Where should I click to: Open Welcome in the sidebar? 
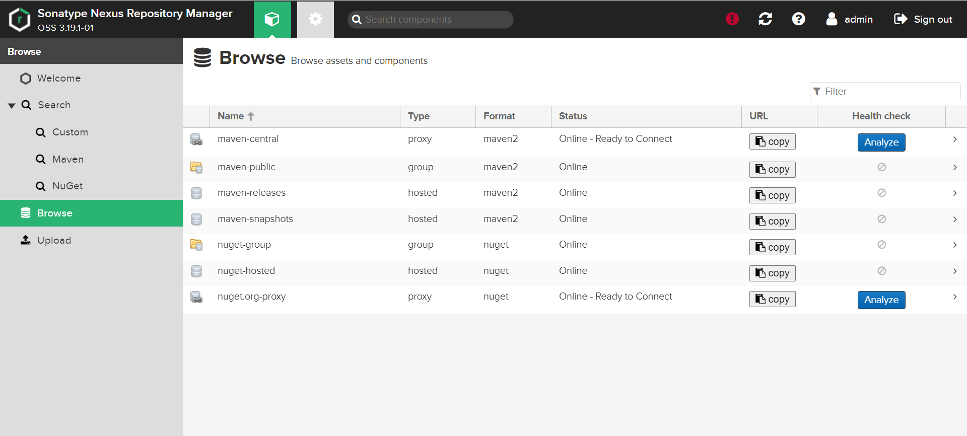tap(91, 79)
